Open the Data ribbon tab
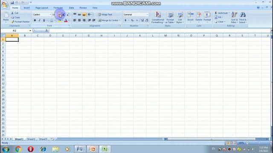 click(71, 8)
